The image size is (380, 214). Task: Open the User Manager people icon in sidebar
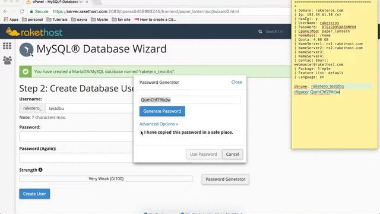pyautogui.click(x=7, y=60)
